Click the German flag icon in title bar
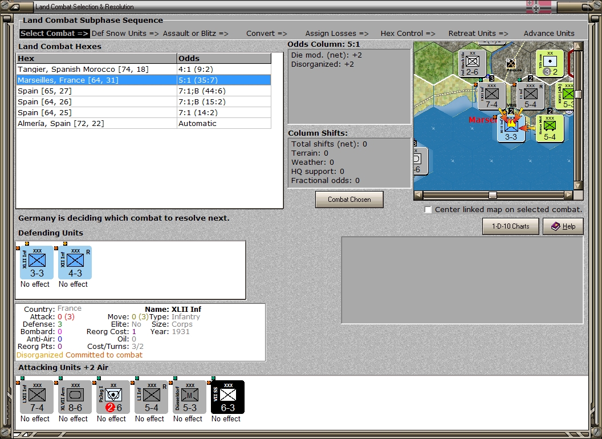602x439 pixels. (x=538, y=6)
